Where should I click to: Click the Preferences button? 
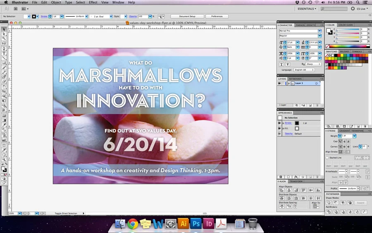(217, 17)
